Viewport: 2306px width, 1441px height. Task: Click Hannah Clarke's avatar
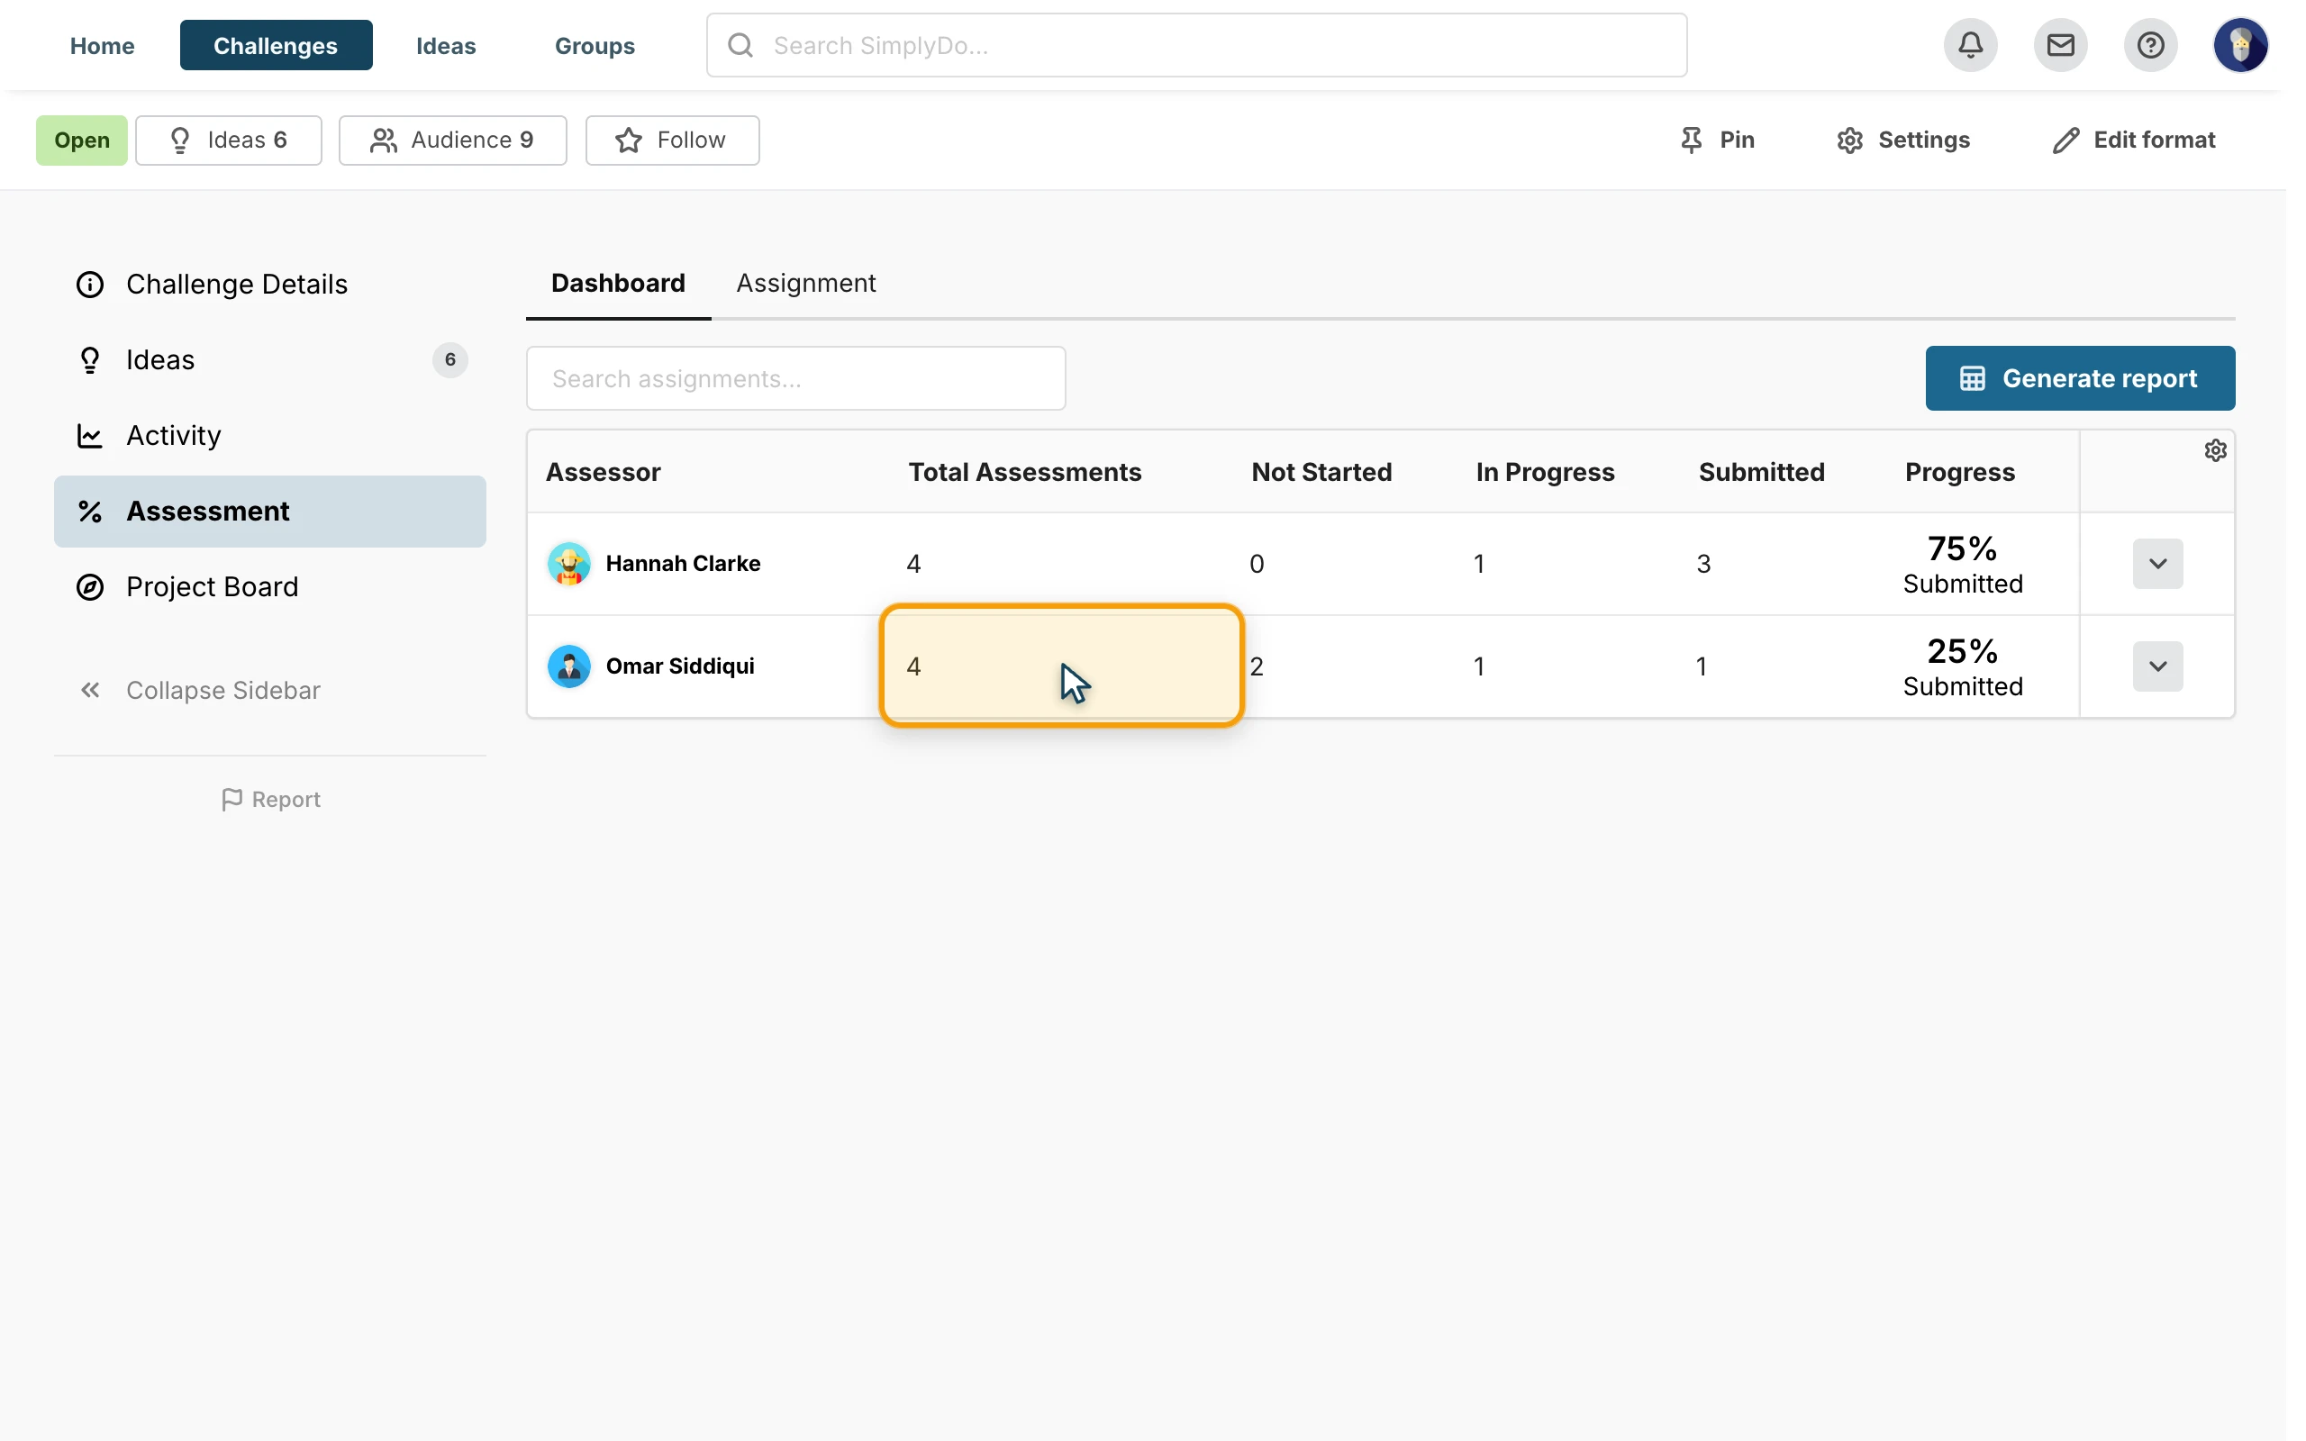tap(569, 563)
